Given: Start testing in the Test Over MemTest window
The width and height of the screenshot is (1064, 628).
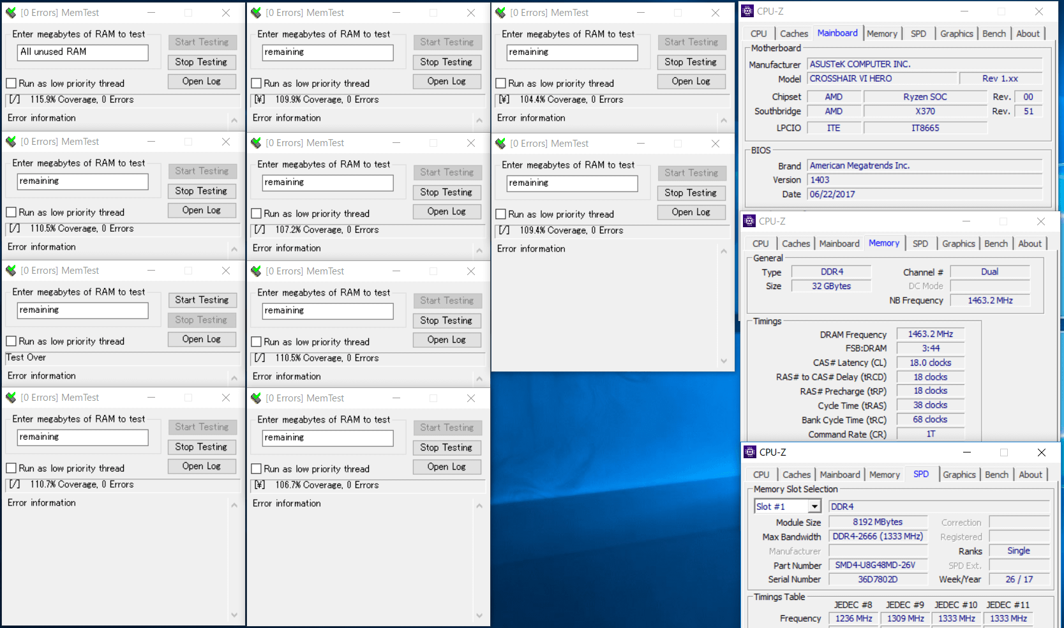Looking at the screenshot, I should click(202, 300).
